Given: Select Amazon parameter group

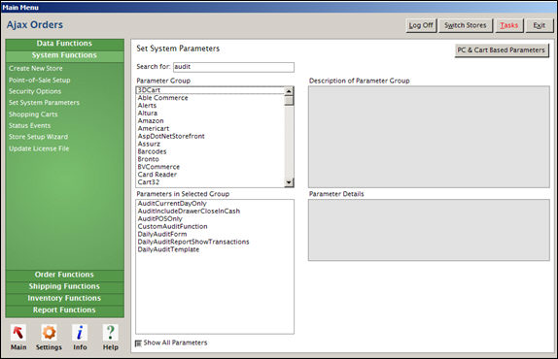Looking at the screenshot, I should coord(210,120).
